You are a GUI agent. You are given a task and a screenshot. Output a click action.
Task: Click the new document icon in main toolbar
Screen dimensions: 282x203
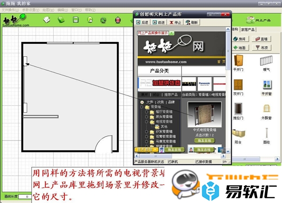[x=47, y=20]
